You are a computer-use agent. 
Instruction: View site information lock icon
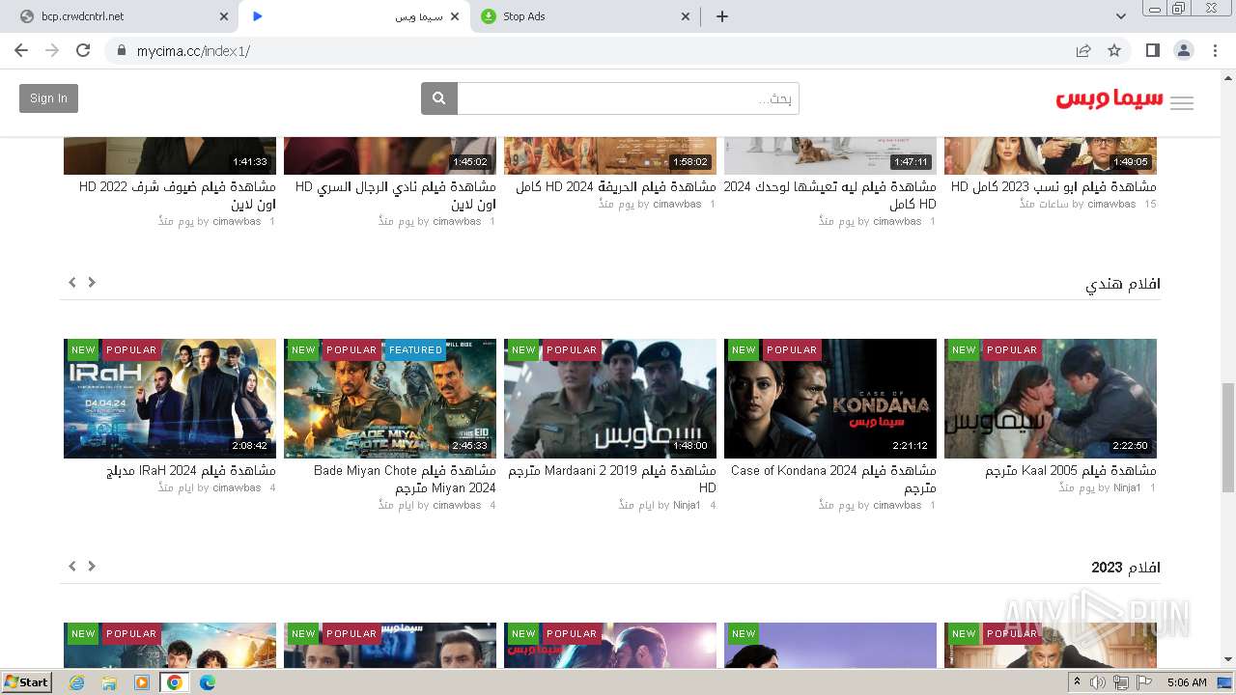click(122, 50)
